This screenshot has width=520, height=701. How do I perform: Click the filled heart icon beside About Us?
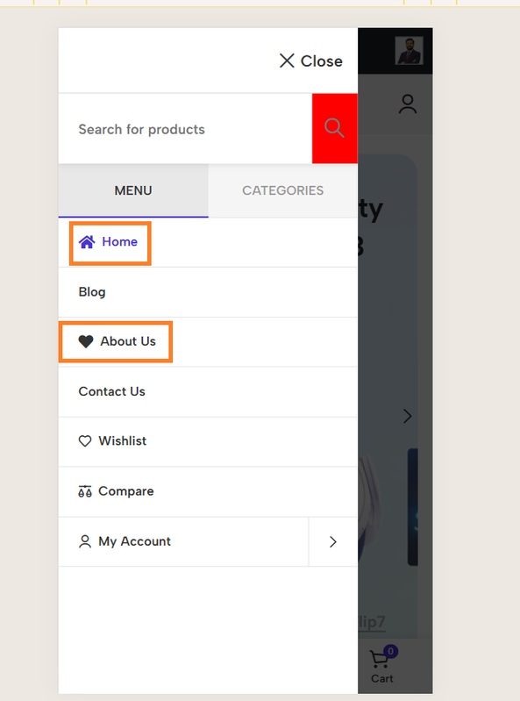[x=86, y=341]
